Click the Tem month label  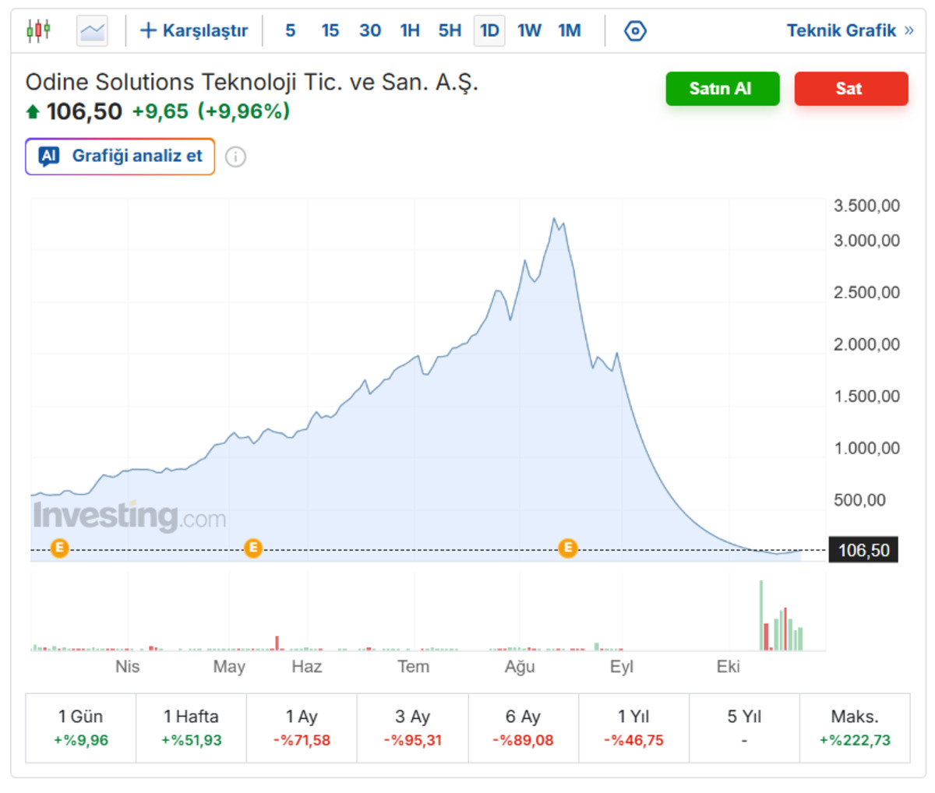413,667
